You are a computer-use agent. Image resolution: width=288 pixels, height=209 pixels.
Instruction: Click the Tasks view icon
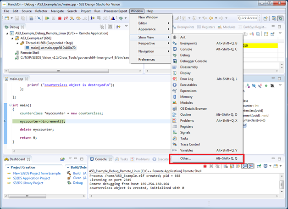tap(175, 138)
